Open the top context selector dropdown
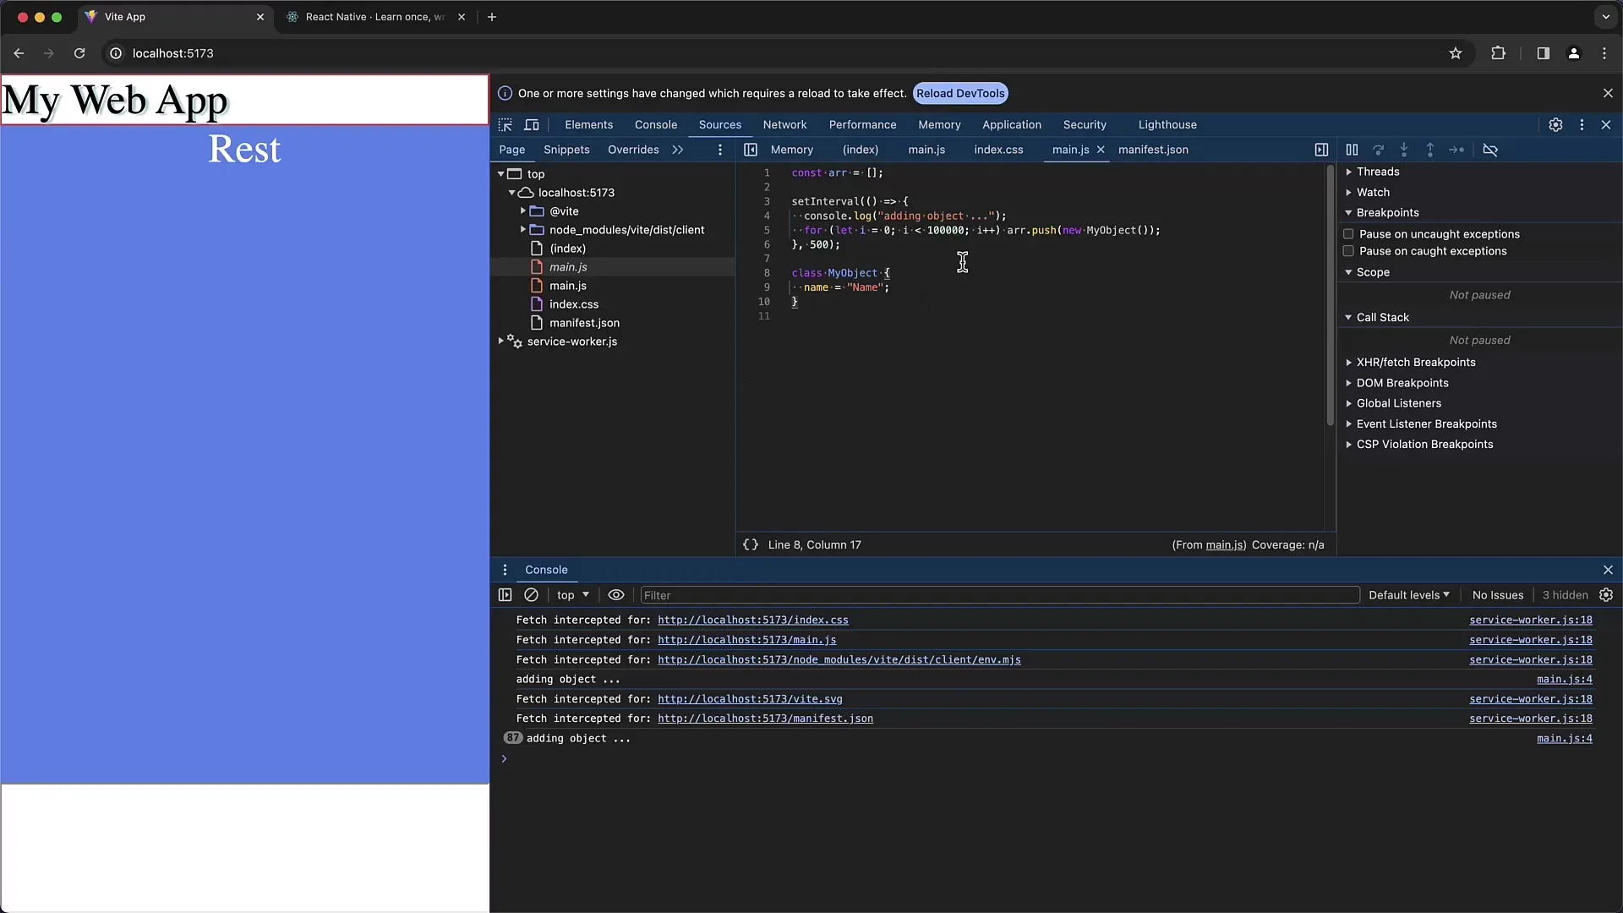 point(572,595)
